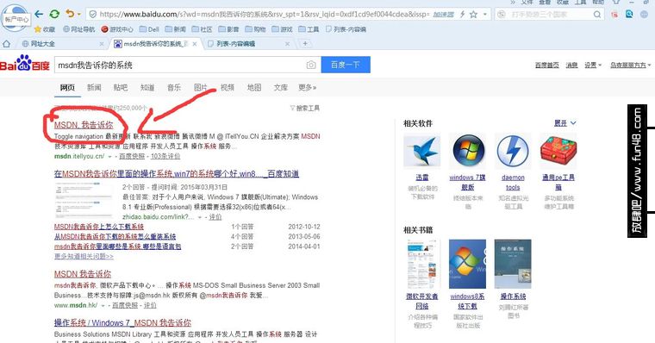Open the 消息 link
The width and height of the screenshot is (655, 343).
pos(571,65)
